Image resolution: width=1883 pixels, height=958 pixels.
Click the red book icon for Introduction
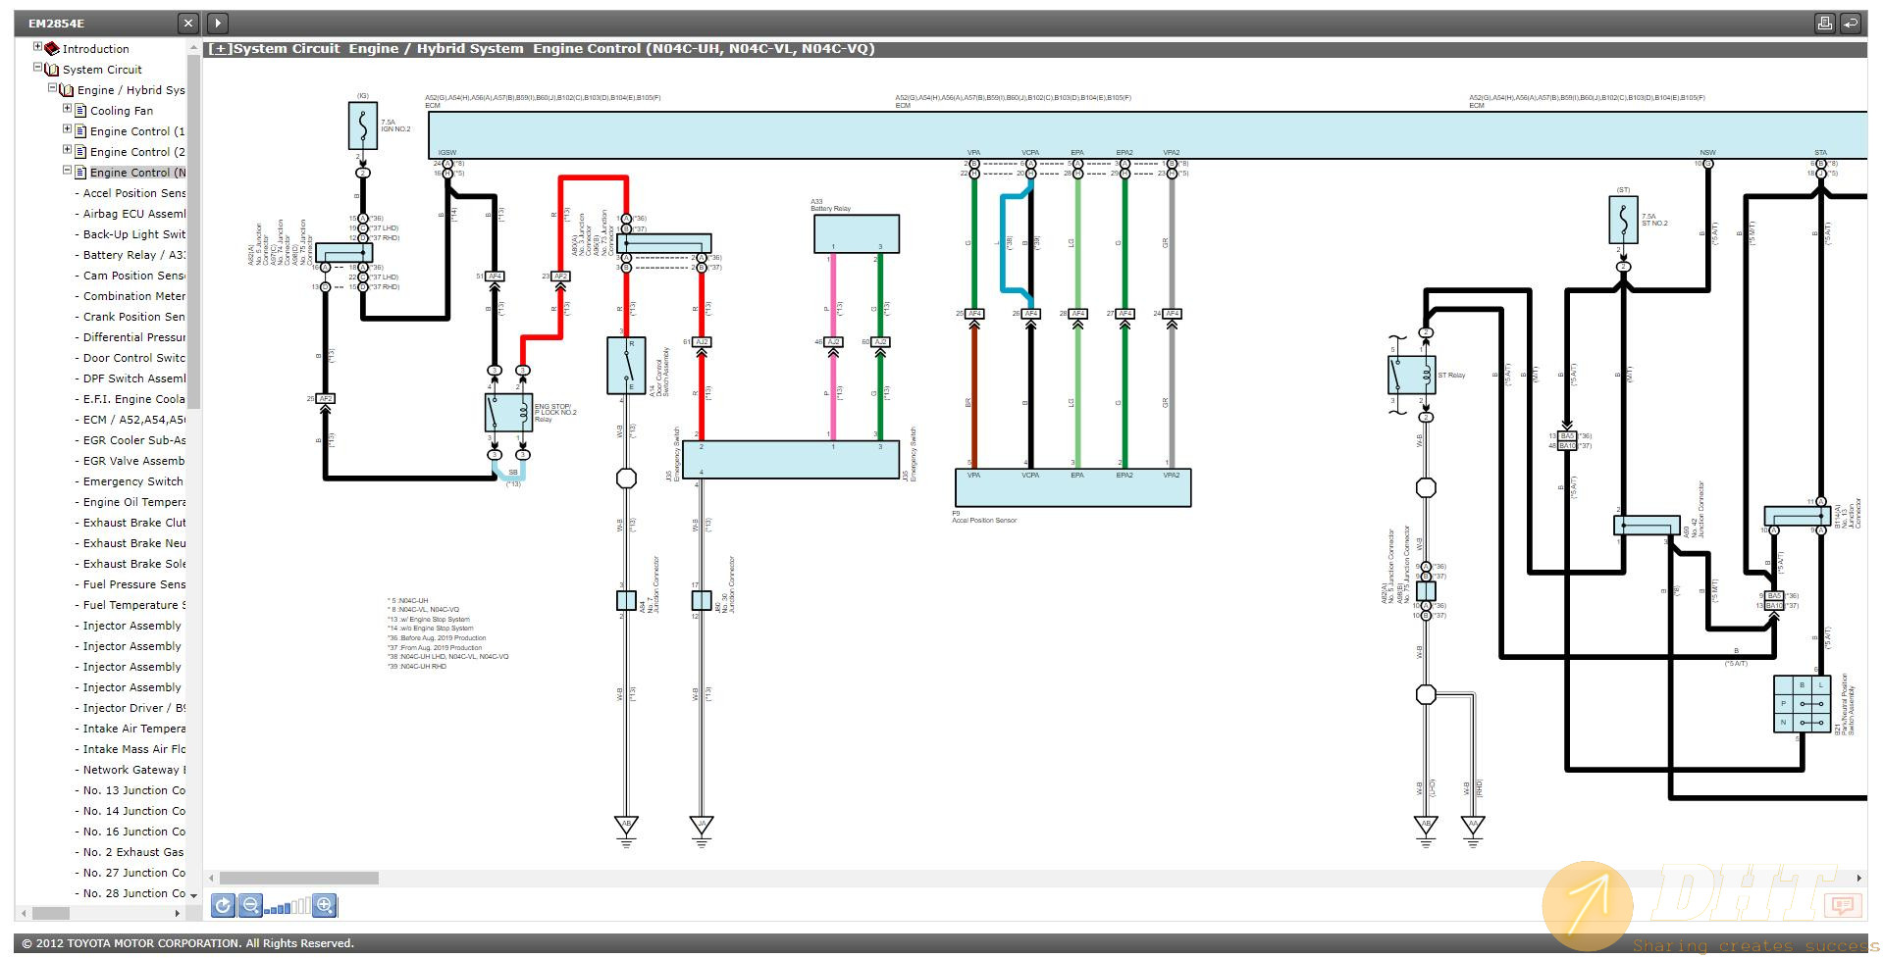click(x=52, y=48)
